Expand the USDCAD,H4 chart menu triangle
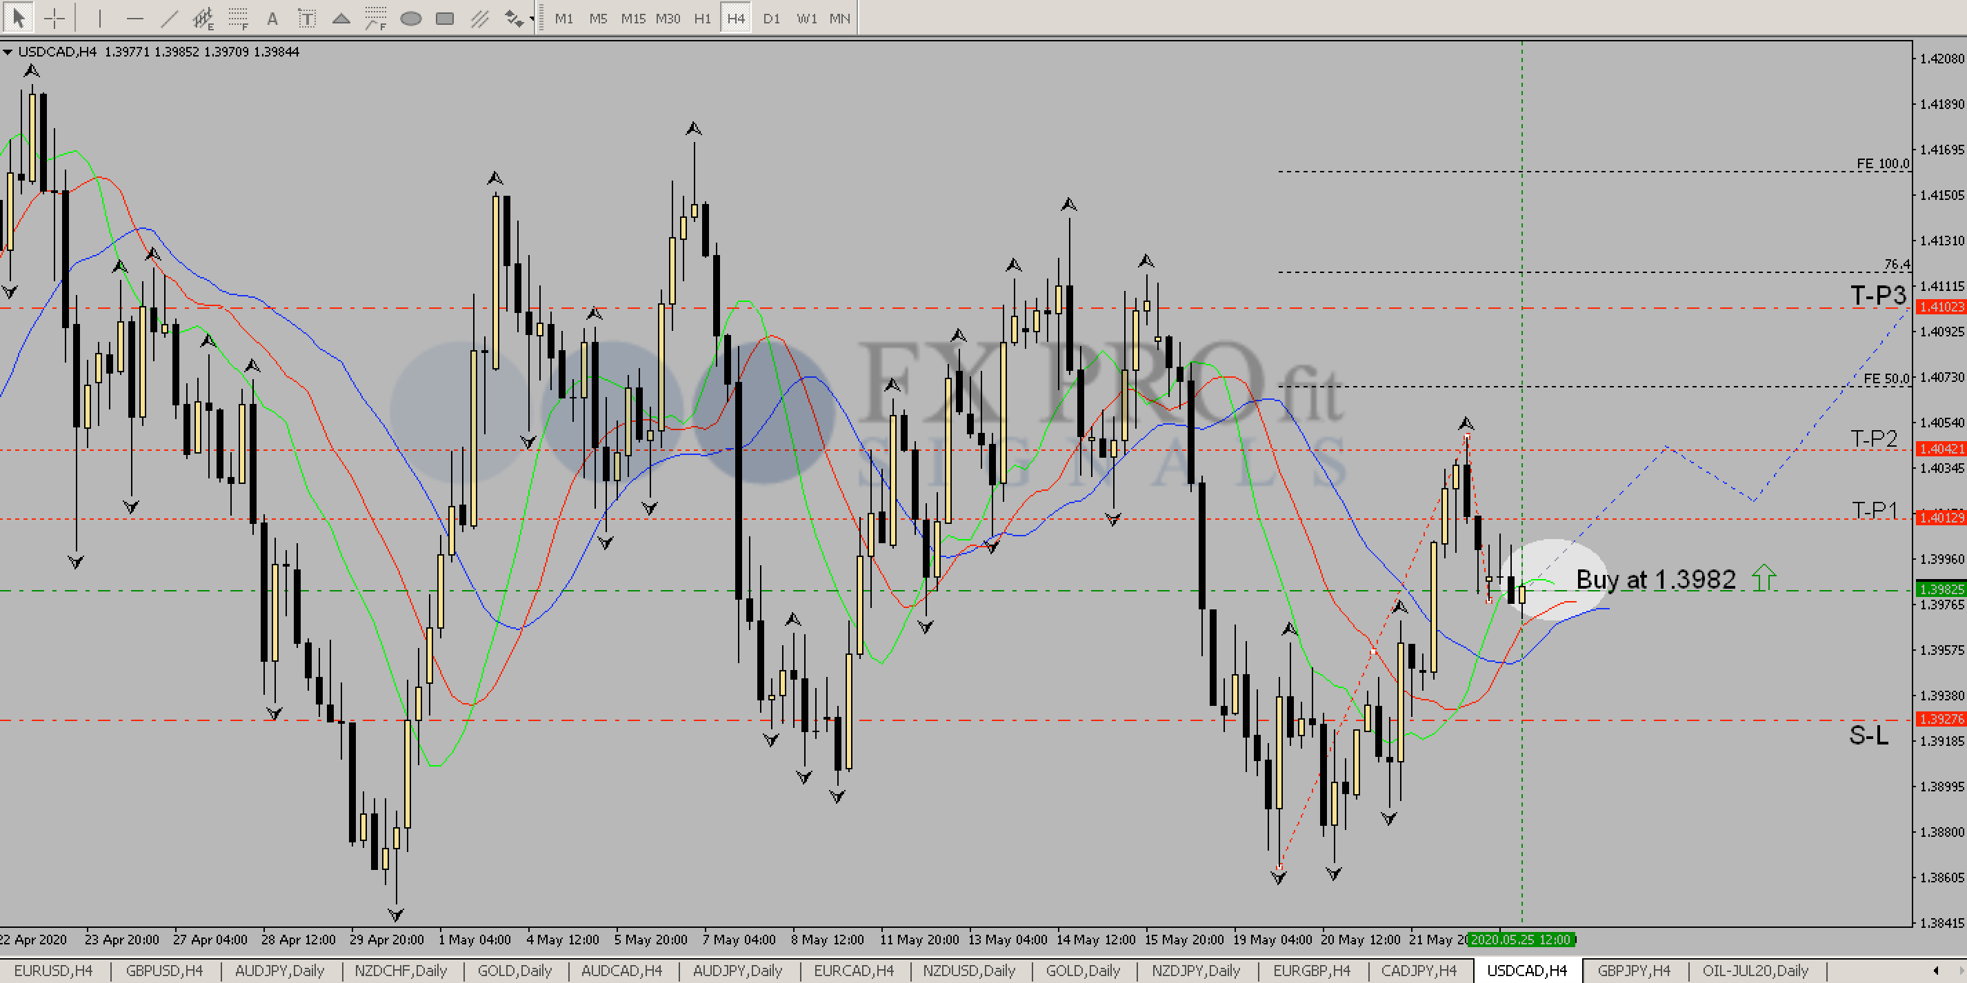This screenshot has width=1967, height=983. pos(8,52)
